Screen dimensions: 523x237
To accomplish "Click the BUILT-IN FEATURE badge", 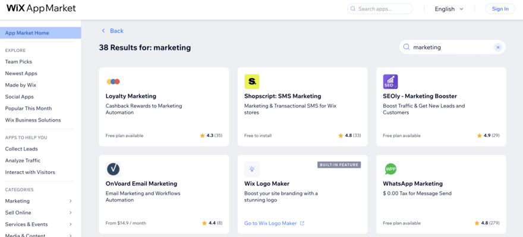I will (x=339, y=165).
